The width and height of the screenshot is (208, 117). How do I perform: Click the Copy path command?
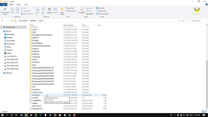coord(26,11)
